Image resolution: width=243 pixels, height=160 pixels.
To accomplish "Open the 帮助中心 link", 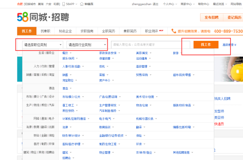I will [x=203, y=4].
